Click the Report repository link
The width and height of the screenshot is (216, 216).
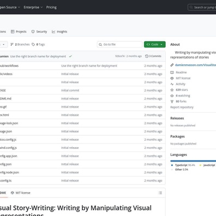tap(182, 107)
